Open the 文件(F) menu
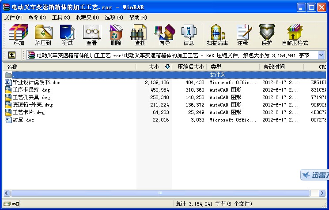The width and height of the screenshot is (329, 210). click(13, 18)
